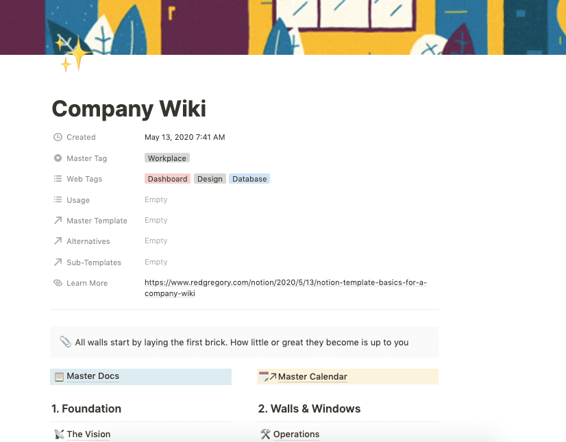The image size is (566, 442).
Task: Click the clock icon beside Created
Action: click(x=58, y=137)
